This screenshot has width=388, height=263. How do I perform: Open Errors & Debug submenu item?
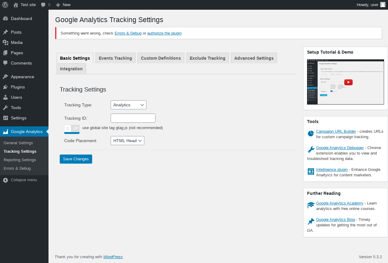tap(17, 168)
